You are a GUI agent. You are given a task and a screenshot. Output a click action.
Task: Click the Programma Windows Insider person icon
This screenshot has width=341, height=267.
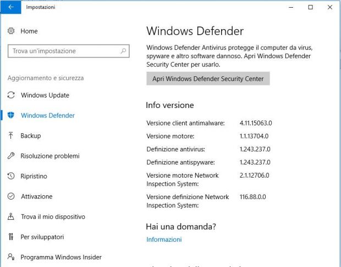click(x=11, y=257)
